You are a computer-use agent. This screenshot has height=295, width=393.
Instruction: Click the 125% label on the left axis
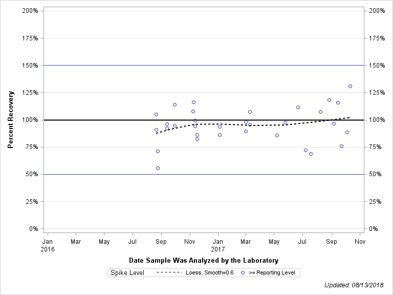30,93
